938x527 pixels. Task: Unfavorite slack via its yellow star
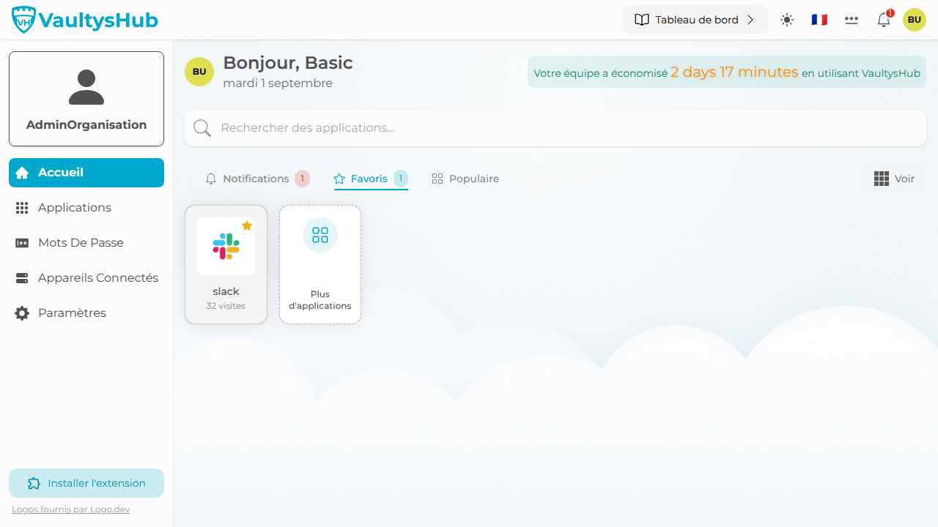247,225
